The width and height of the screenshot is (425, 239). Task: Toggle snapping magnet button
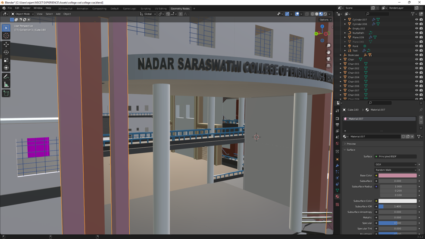click(x=168, y=14)
